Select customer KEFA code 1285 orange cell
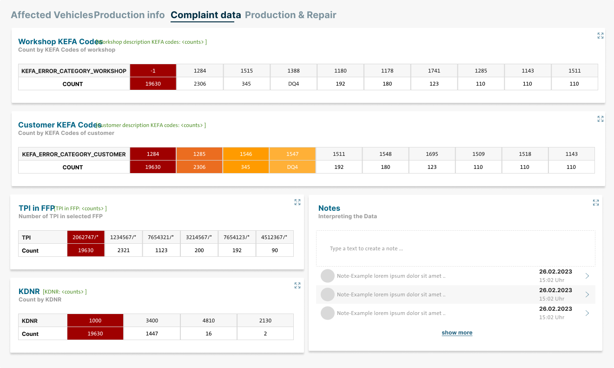 coord(199,154)
